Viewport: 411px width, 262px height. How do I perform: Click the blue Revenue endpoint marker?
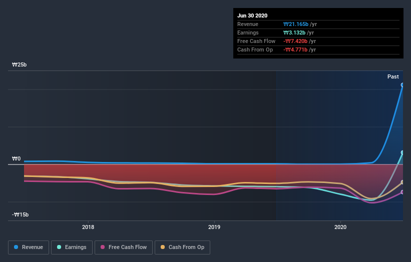(402, 85)
